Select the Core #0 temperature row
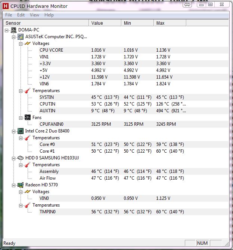This screenshot has height=250, width=233. [133, 144]
